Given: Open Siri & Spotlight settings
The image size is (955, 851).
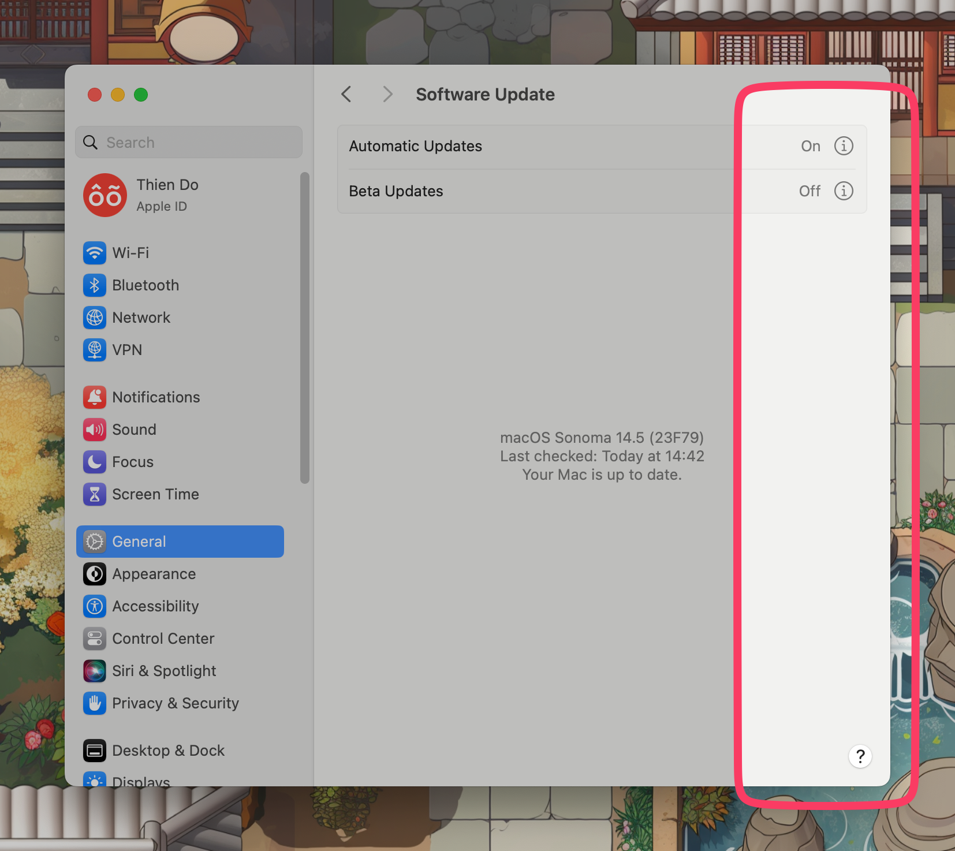Looking at the screenshot, I should click(x=180, y=671).
